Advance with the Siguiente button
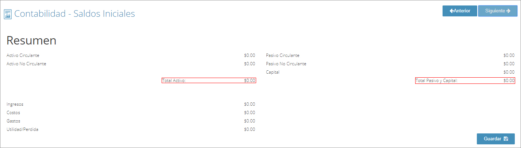 [x=498, y=11]
